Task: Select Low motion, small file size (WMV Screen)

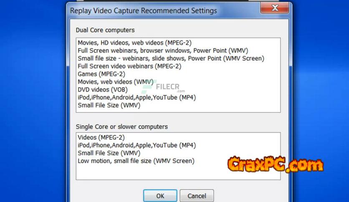Action: [x=136, y=161]
